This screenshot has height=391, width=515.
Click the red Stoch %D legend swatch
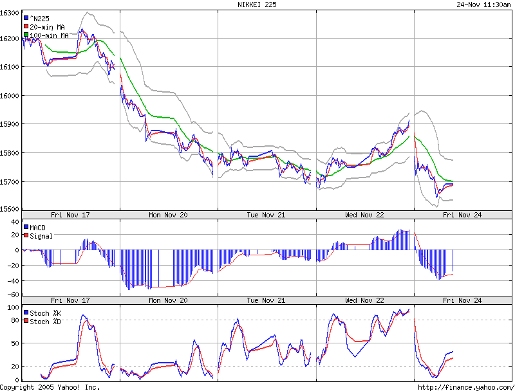click(26, 321)
